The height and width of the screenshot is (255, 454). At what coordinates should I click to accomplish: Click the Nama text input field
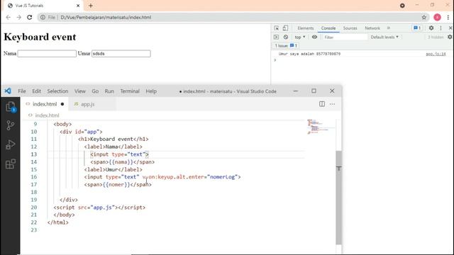(x=47, y=54)
